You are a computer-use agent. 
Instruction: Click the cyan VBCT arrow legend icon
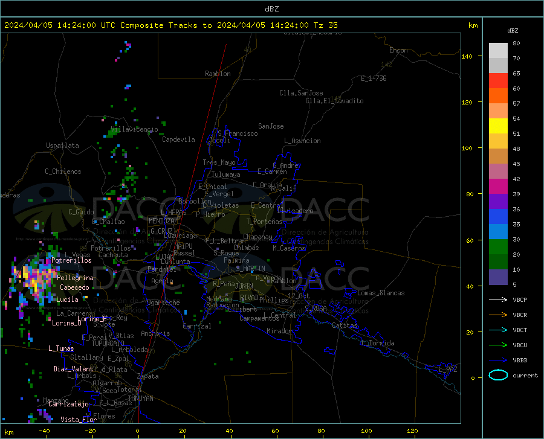pyautogui.click(x=498, y=330)
